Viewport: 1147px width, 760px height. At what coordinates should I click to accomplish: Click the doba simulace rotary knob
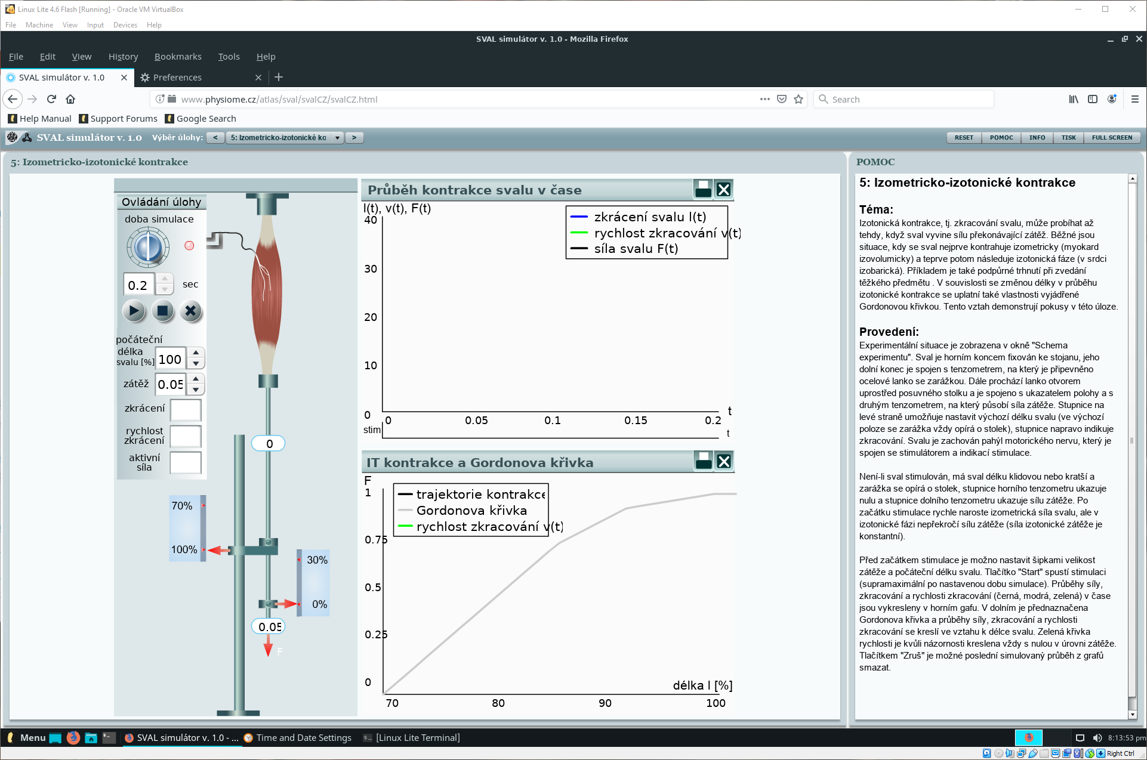[x=147, y=247]
